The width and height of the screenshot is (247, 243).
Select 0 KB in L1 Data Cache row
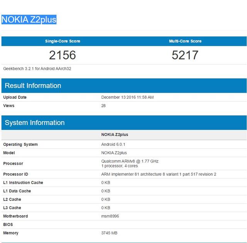click(105, 191)
